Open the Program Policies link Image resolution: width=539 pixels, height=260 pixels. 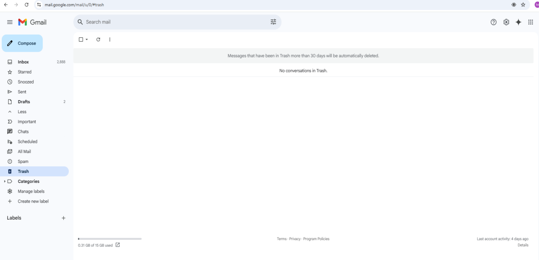[x=316, y=239]
